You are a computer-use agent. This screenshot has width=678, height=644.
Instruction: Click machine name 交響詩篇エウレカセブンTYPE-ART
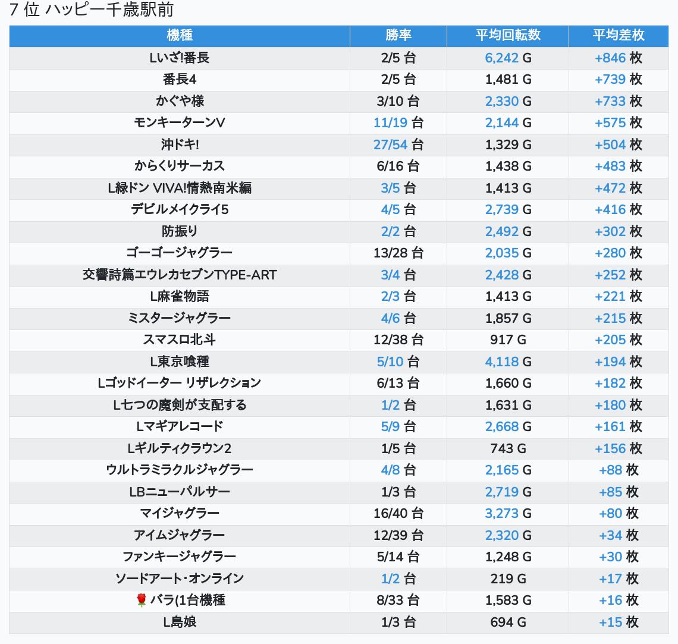(x=180, y=275)
